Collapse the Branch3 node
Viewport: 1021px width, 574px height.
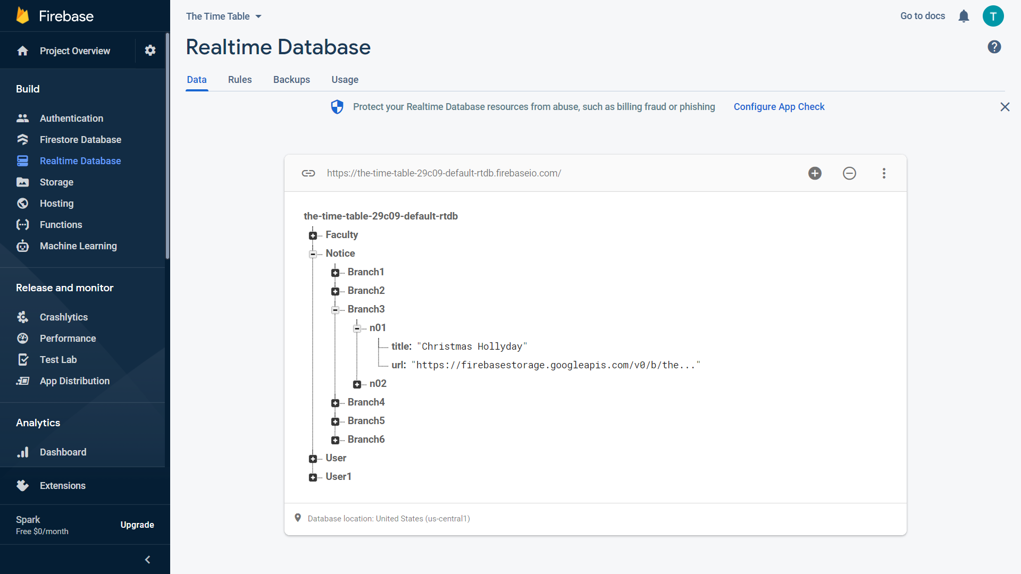tap(335, 310)
